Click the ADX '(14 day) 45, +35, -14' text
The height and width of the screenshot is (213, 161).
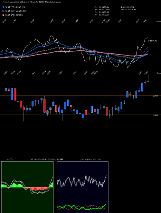(90, 159)
